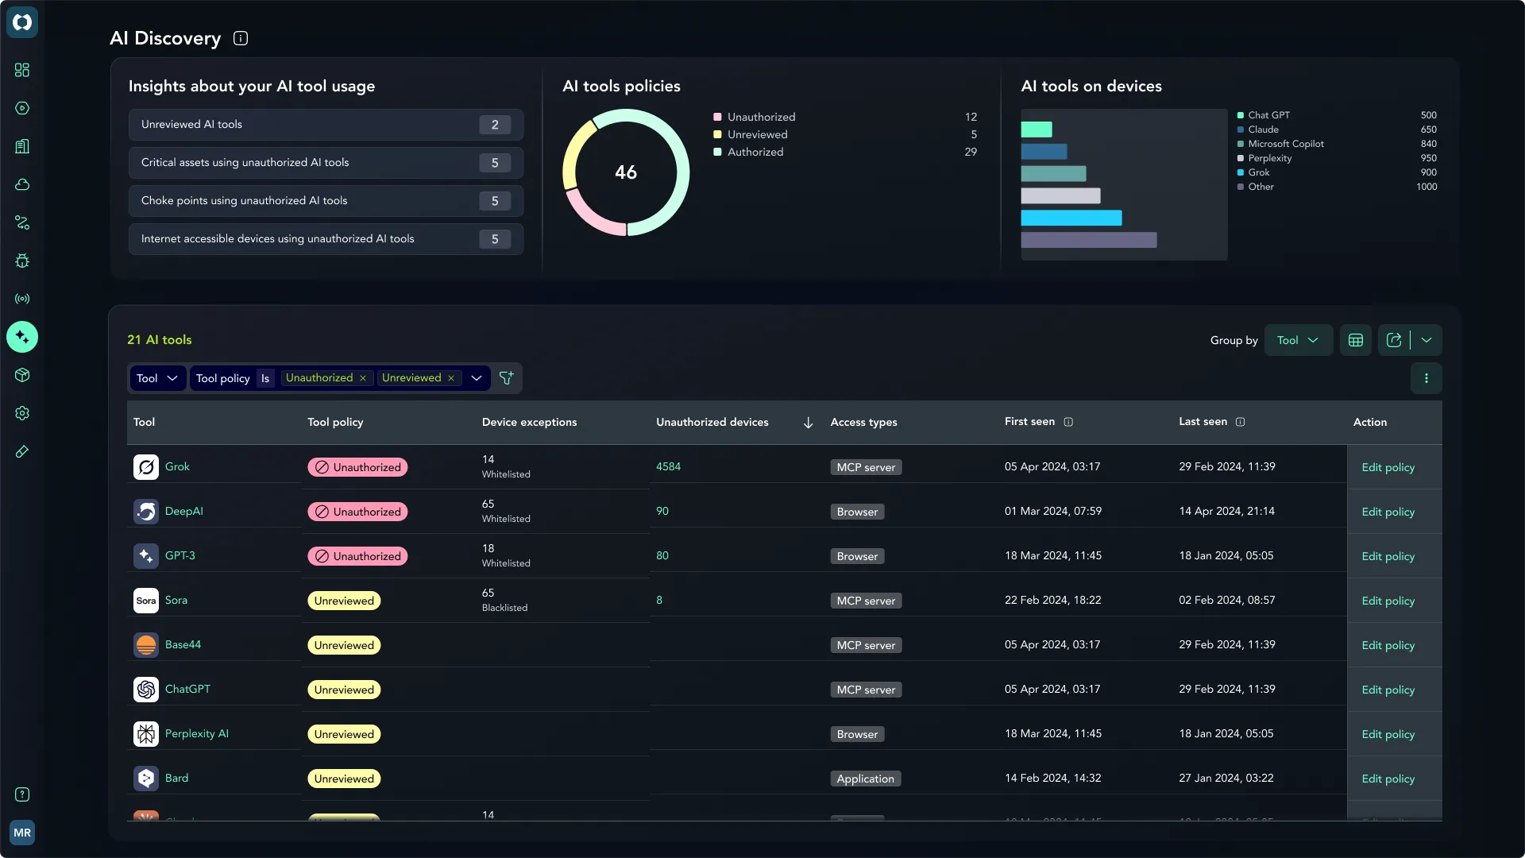Click the attack path sidebar icon
Viewport: 1525px width, 858px height.
tap(22, 222)
